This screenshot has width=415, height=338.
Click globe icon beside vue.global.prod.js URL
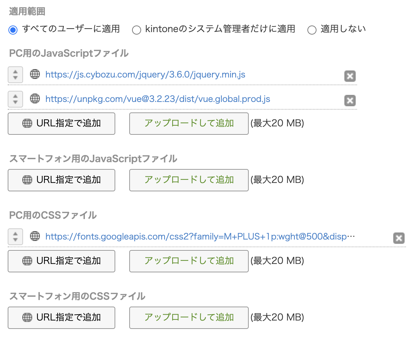click(x=35, y=99)
